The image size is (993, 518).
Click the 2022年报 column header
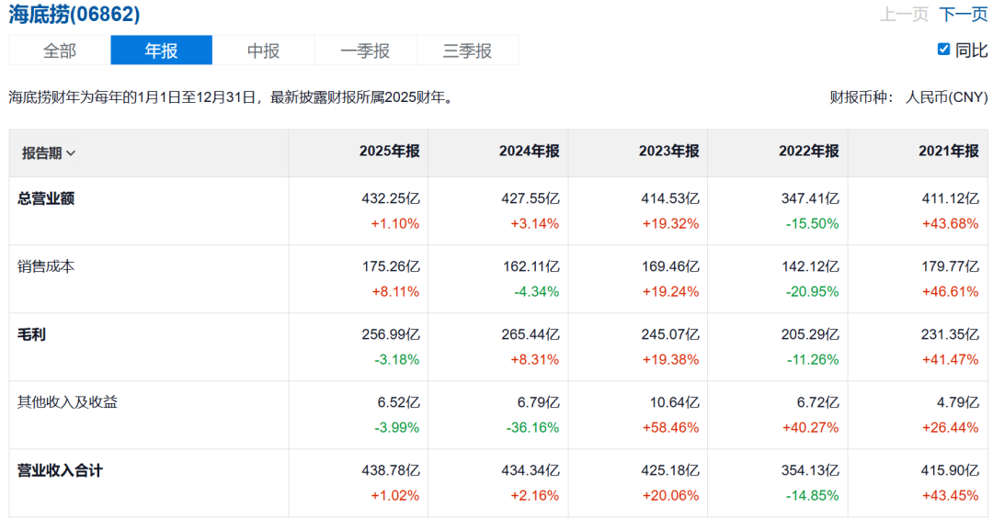(808, 152)
